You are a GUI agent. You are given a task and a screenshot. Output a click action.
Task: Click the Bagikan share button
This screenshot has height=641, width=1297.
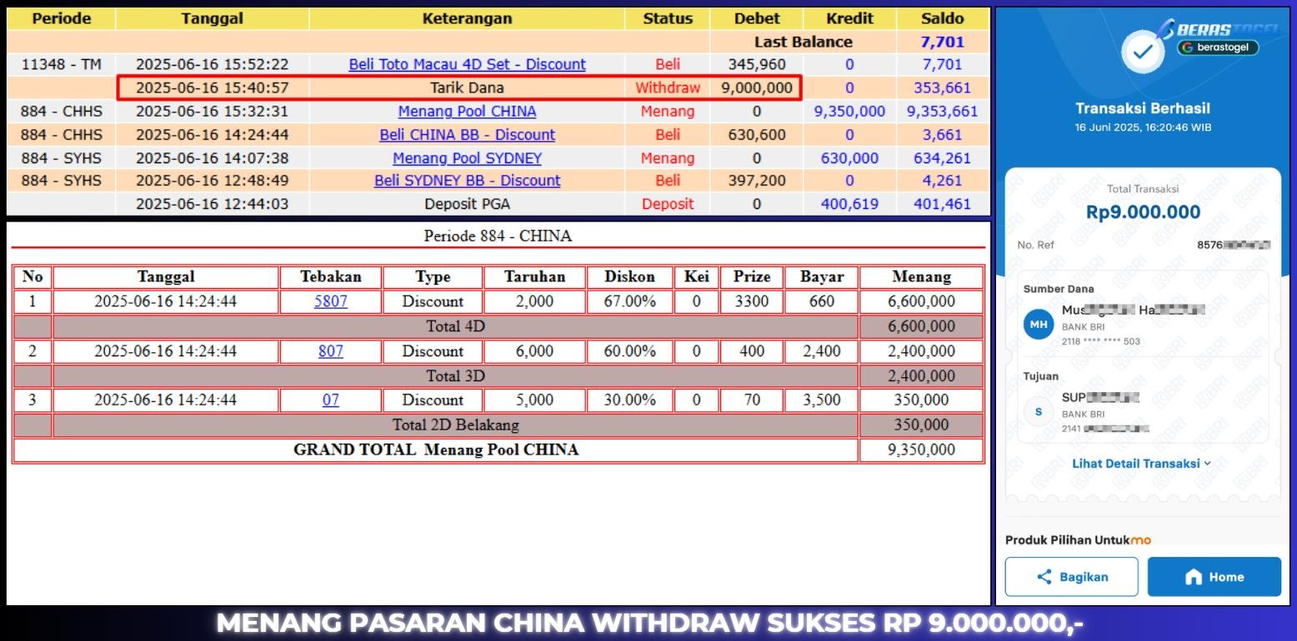1071,577
